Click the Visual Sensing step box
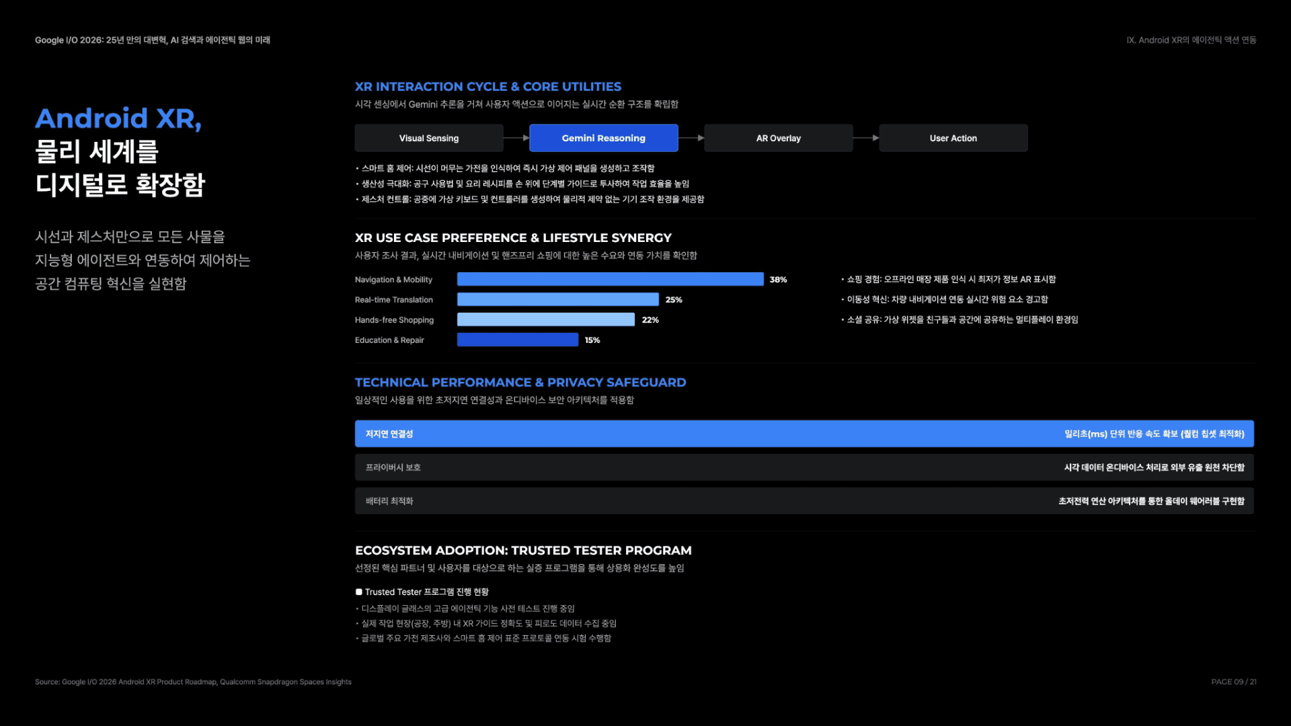1291x726 pixels. (x=429, y=138)
